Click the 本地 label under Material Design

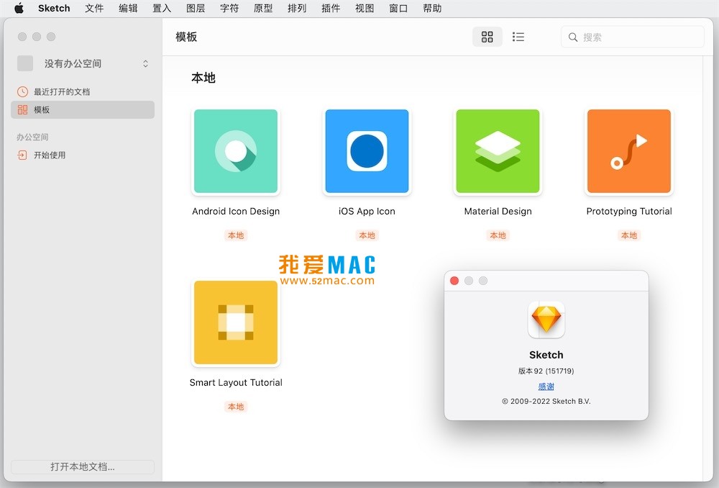tap(498, 235)
